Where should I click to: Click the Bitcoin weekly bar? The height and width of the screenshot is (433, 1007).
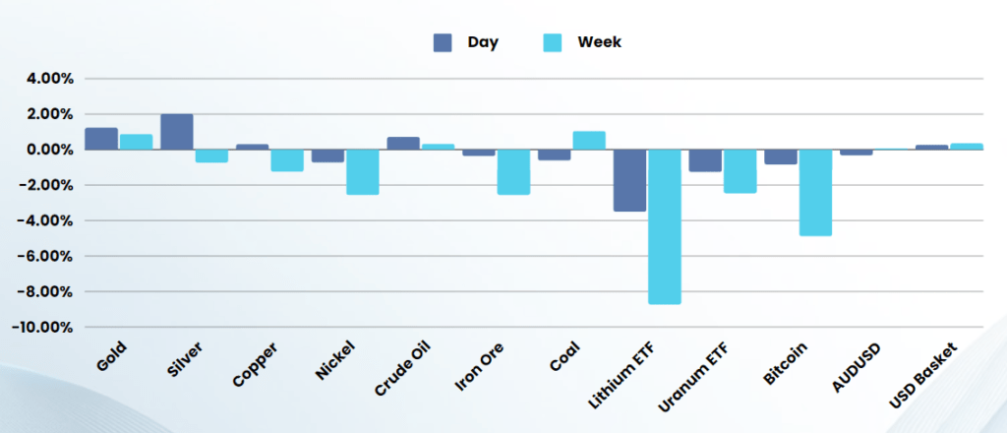[815, 193]
